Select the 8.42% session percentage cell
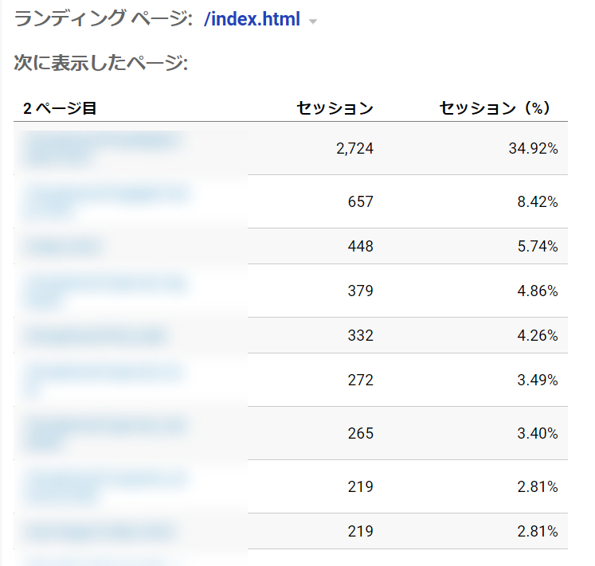 pos(537,201)
